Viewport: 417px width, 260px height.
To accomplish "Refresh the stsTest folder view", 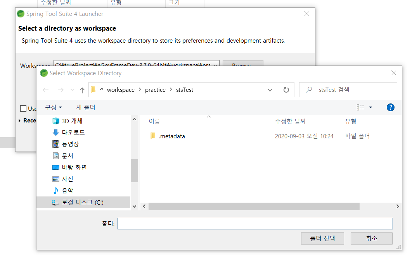I will (x=286, y=90).
